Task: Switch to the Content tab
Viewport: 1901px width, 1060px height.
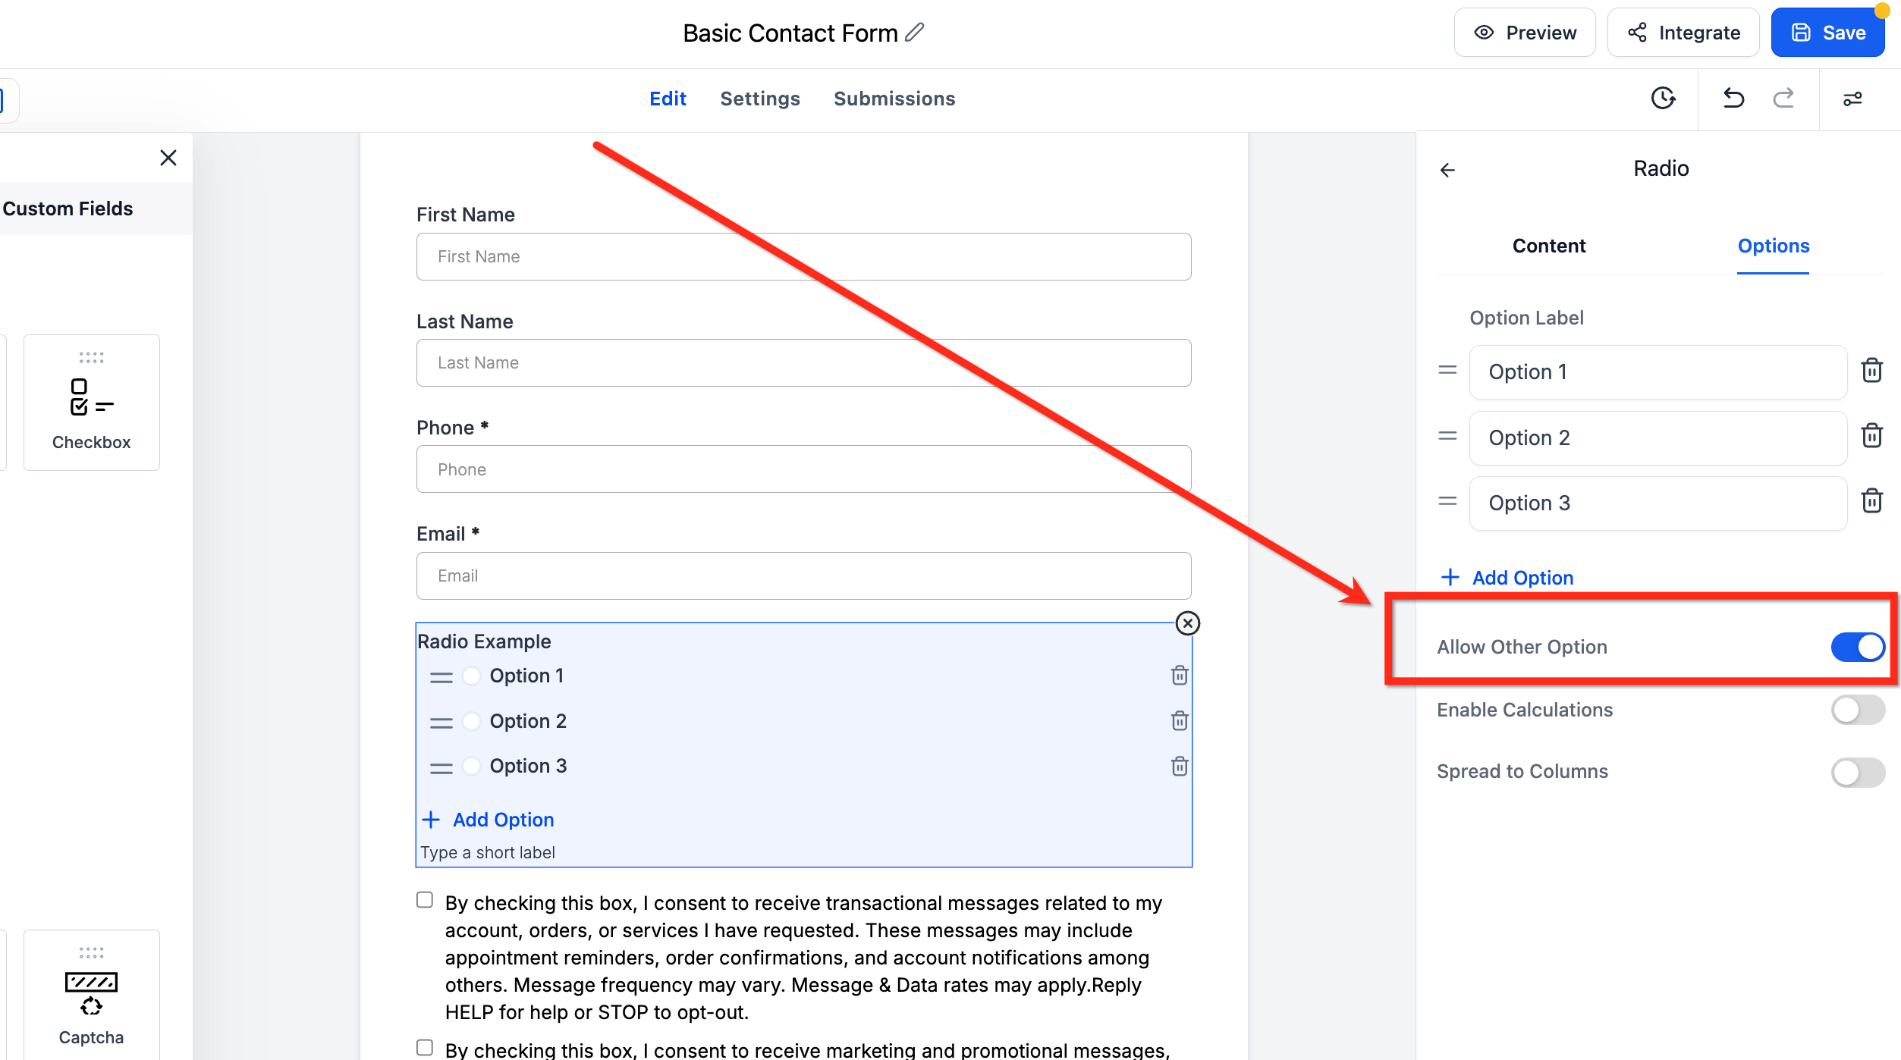Action: point(1549,246)
